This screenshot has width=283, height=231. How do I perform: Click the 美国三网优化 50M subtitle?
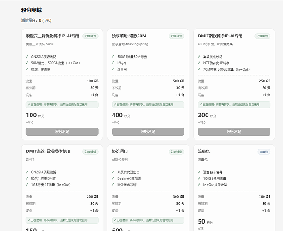[39, 44]
